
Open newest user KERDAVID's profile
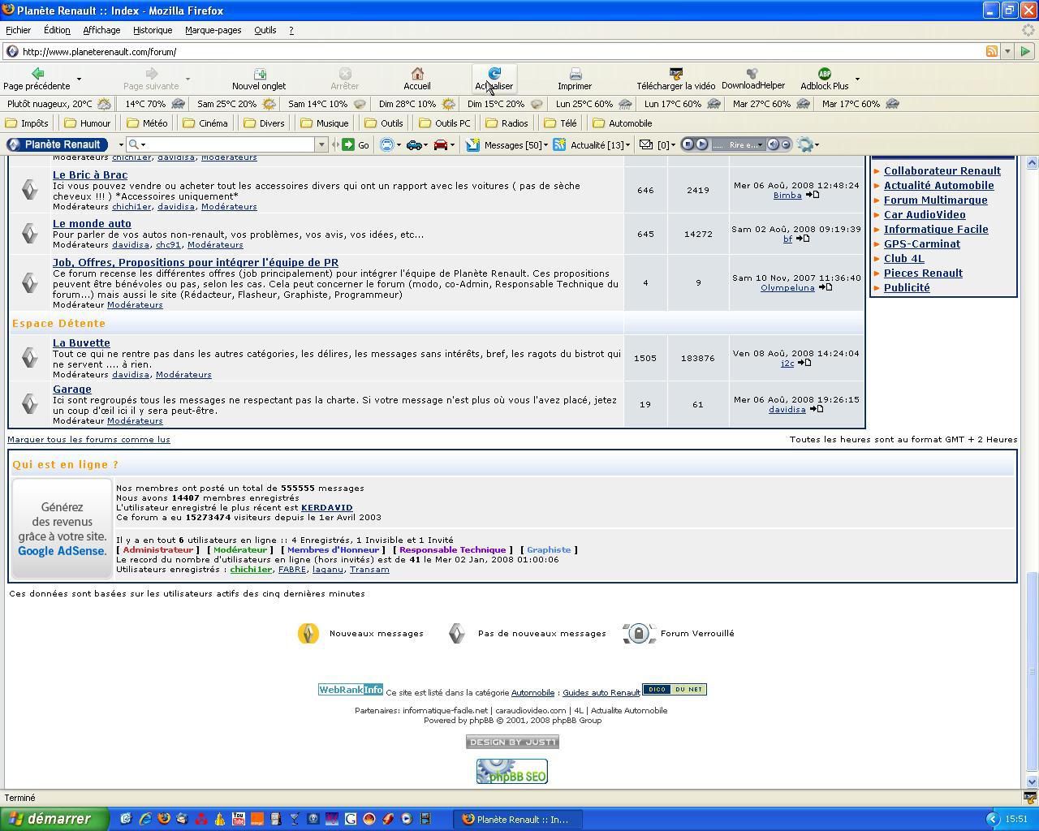tap(326, 507)
